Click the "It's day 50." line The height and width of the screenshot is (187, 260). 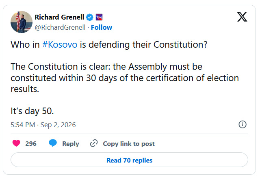tap(32, 111)
